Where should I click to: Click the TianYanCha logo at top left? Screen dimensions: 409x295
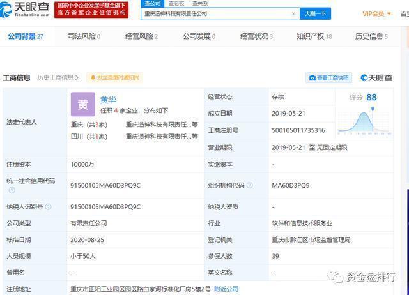click(x=25, y=9)
